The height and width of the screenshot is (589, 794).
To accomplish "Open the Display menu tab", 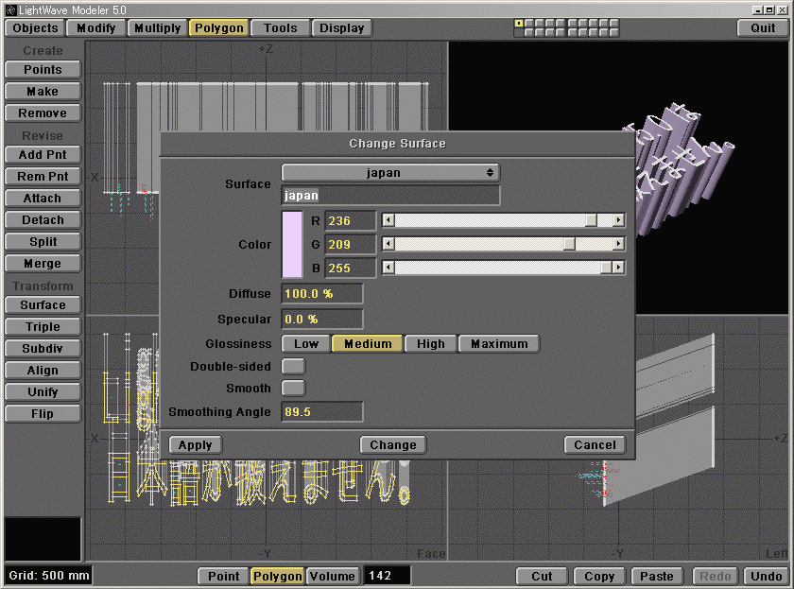I will 342,28.
